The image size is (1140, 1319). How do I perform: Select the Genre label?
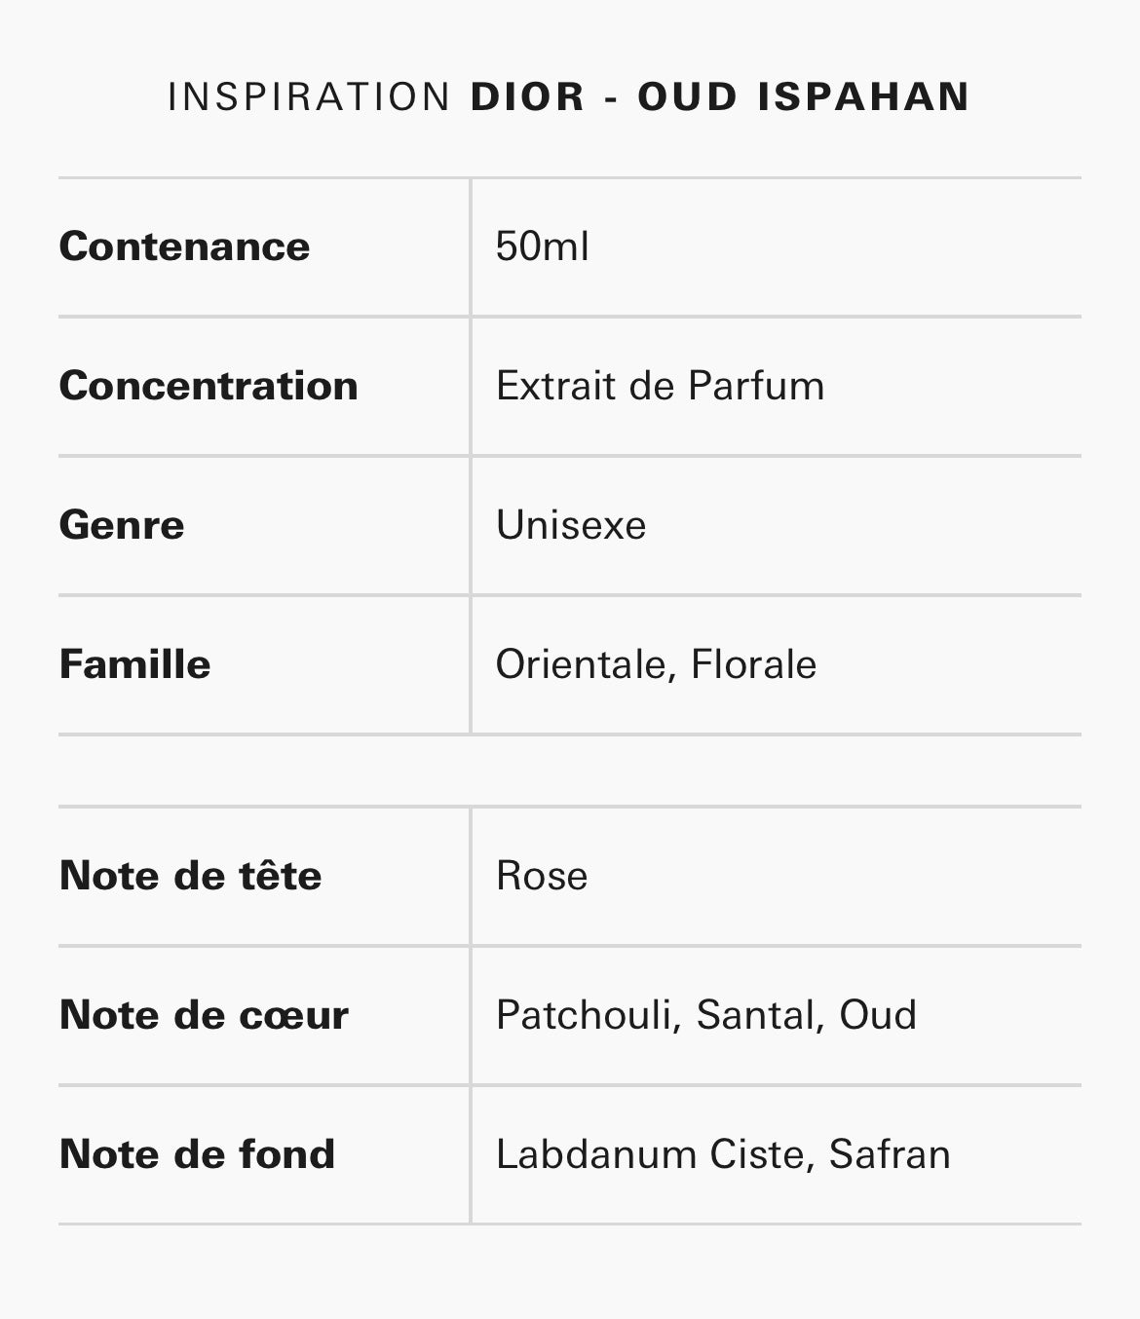122,525
